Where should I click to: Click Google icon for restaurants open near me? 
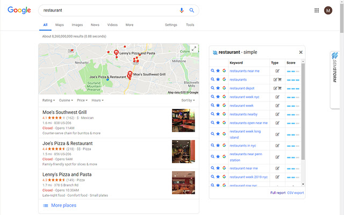point(224,123)
